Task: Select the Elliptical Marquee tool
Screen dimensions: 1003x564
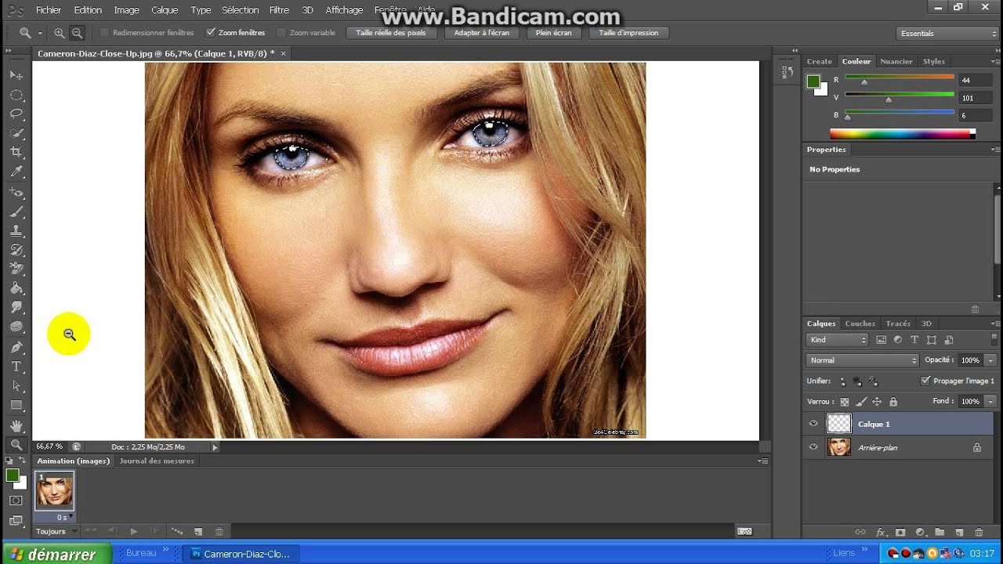Action: click(16, 95)
